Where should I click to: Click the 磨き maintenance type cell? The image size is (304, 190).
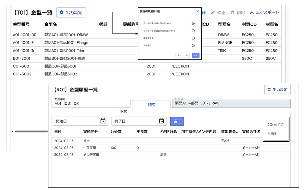coord(163,155)
